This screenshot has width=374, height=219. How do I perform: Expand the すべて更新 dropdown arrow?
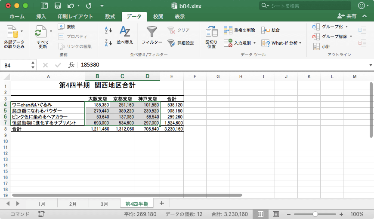click(51, 31)
